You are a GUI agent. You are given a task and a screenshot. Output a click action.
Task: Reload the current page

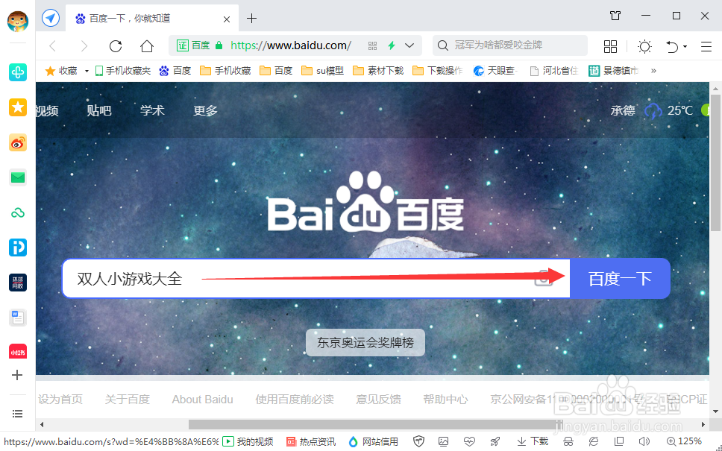point(116,46)
